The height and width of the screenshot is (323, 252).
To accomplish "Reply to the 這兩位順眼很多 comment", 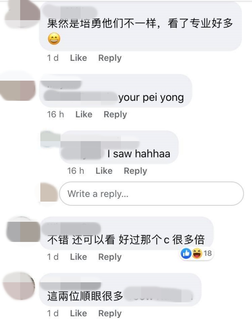I will 110,313.
